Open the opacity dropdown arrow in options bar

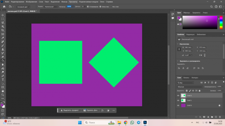[73, 7]
